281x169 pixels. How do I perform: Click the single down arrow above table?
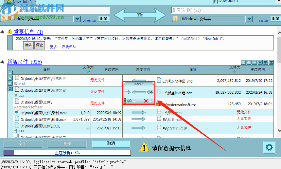(x=260, y=63)
